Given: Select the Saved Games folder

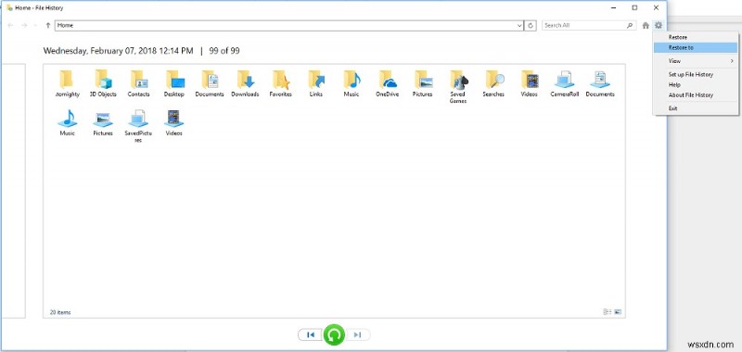Looking at the screenshot, I should tap(458, 87).
